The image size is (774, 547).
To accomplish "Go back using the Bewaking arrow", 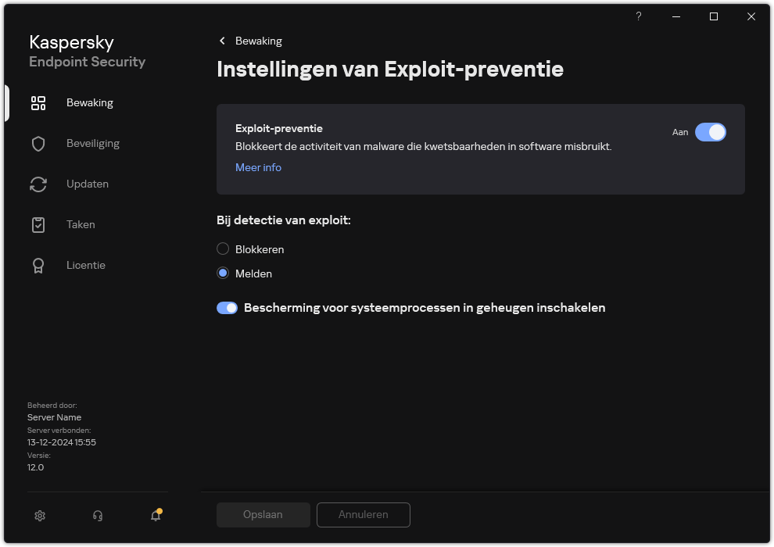I will 222,41.
